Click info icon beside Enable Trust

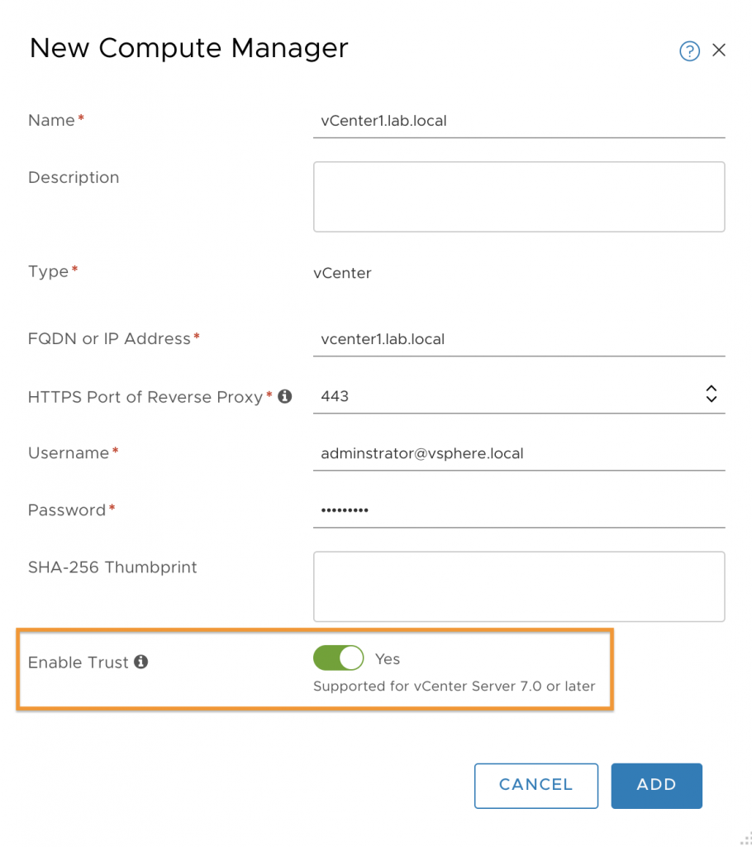click(x=141, y=662)
